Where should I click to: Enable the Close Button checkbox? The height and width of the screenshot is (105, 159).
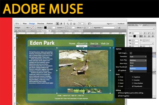click(x=133, y=83)
